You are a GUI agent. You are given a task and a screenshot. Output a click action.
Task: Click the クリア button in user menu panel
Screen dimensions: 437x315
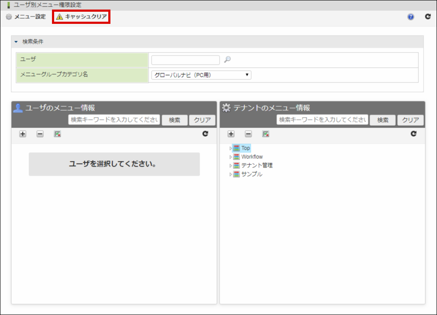point(202,120)
